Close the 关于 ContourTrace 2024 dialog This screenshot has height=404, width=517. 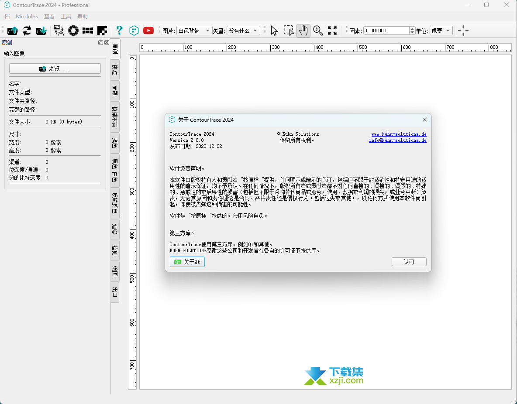pyautogui.click(x=425, y=120)
